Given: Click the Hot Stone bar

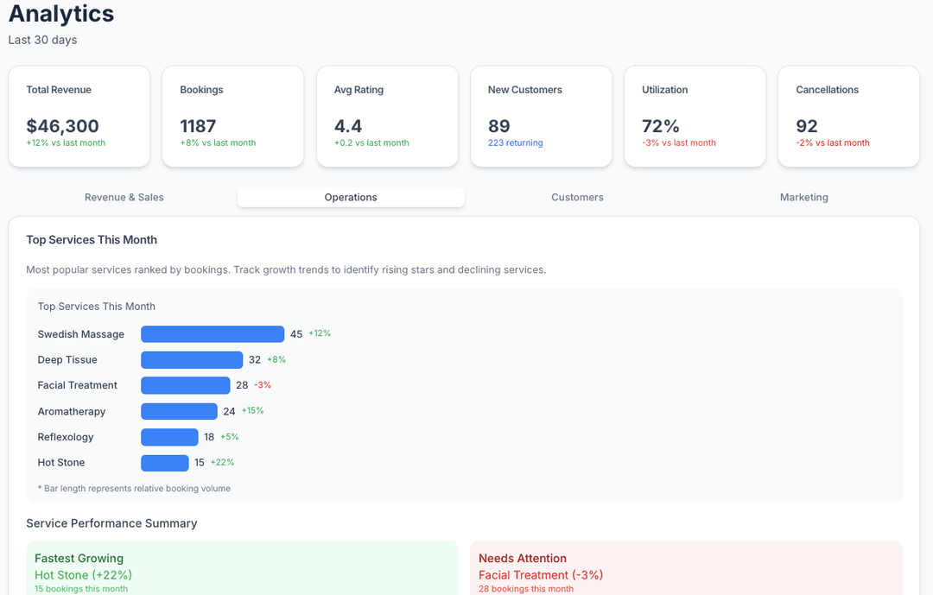Looking at the screenshot, I should [165, 463].
